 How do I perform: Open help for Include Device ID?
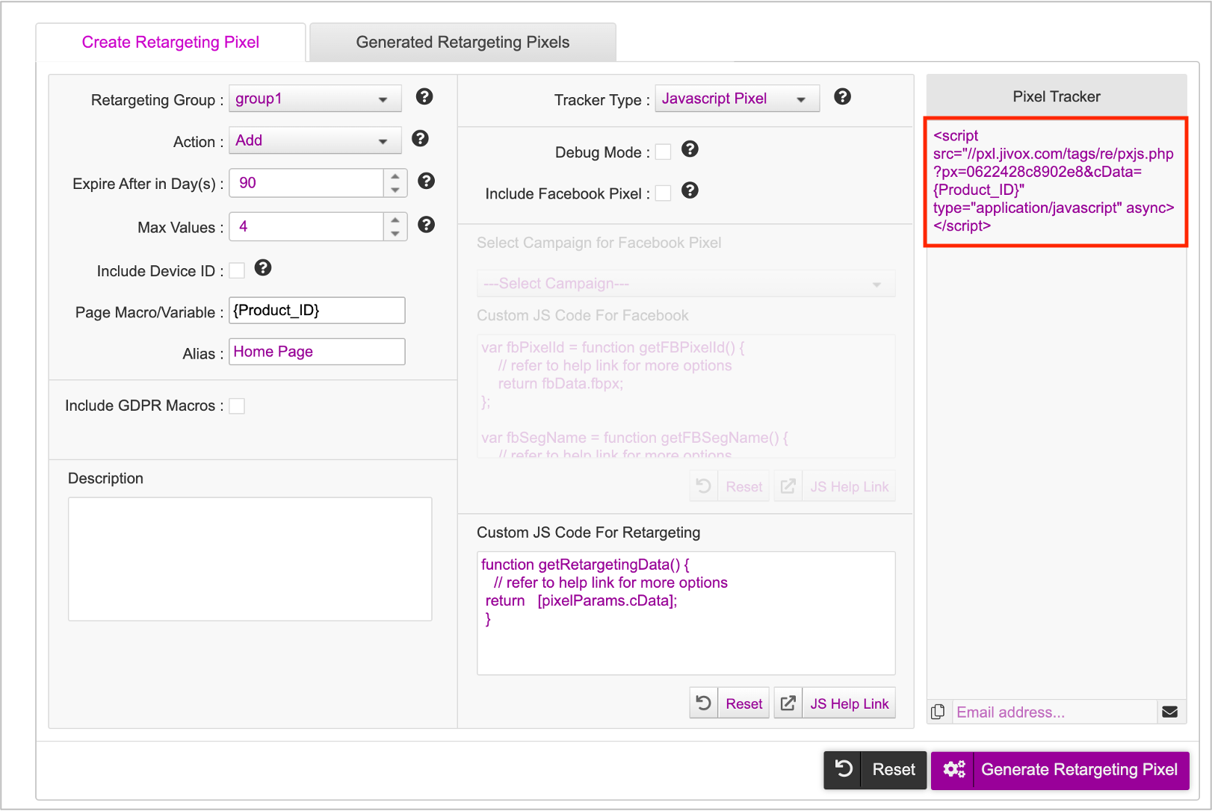click(x=263, y=267)
